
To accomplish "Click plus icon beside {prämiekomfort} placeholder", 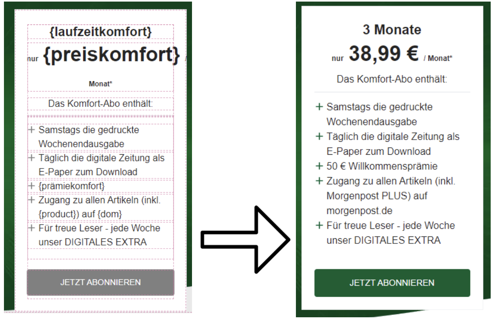I will 32,185.
